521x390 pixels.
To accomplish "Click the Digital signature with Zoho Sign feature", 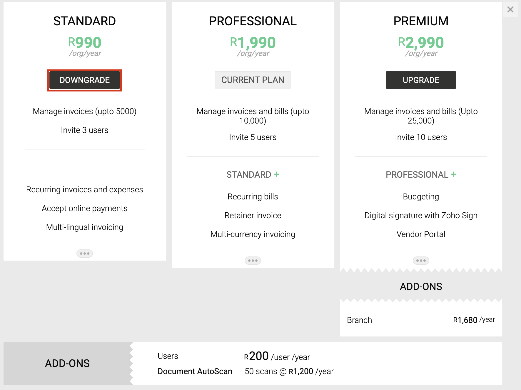I will click(421, 215).
